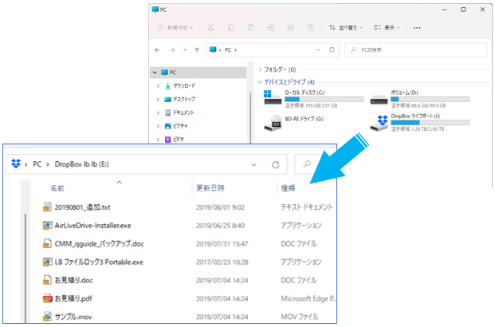The width and height of the screenshot is (495, 327).
Task: Click the share toolbar icon
Action: click(x=291, y=27)
